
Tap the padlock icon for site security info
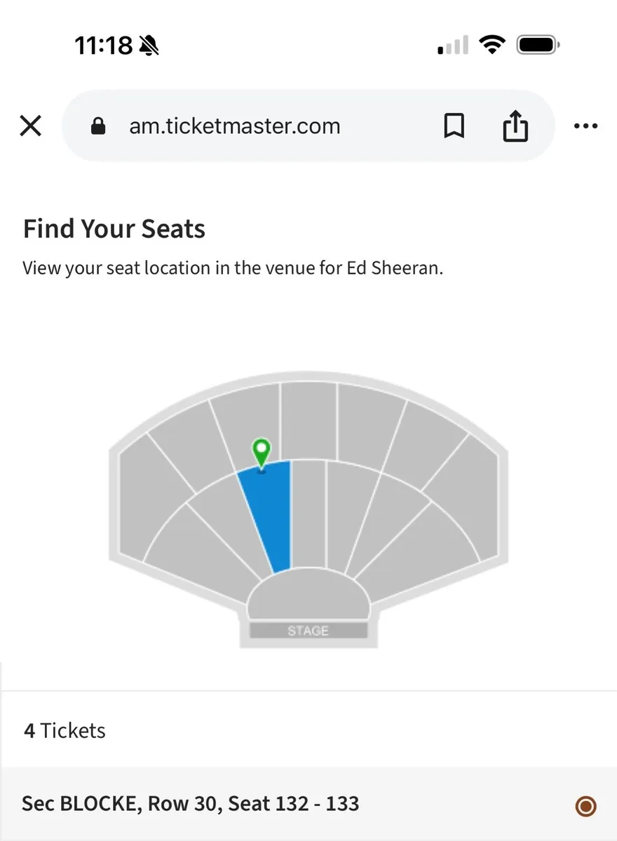click(98, 126)
